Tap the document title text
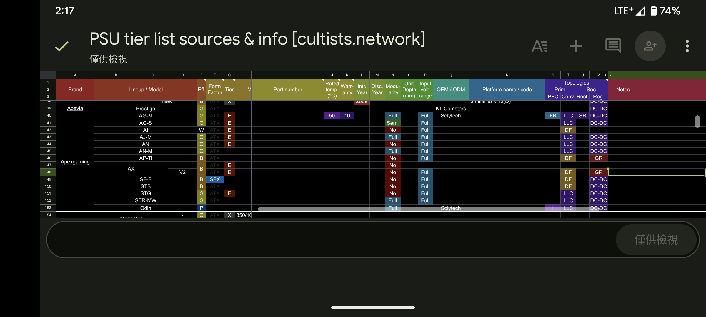This screenshot has width=706, height=317. coord(257,39)
